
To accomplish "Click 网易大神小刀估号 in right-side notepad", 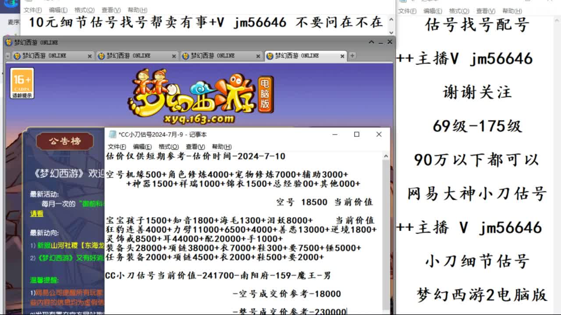I will pos(477,194).
